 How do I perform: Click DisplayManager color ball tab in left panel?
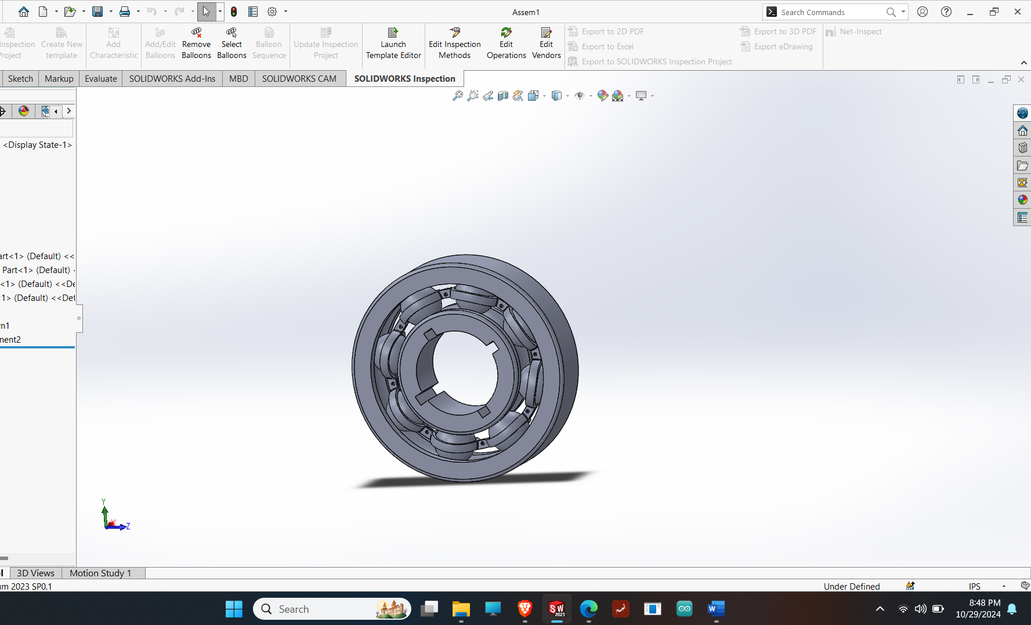[24, 111]
